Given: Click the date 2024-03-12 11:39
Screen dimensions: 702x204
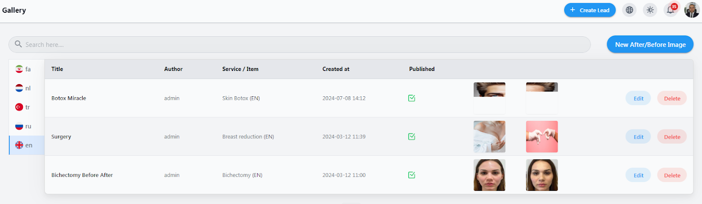Looking at the screenshot, I should coord(344,137).
